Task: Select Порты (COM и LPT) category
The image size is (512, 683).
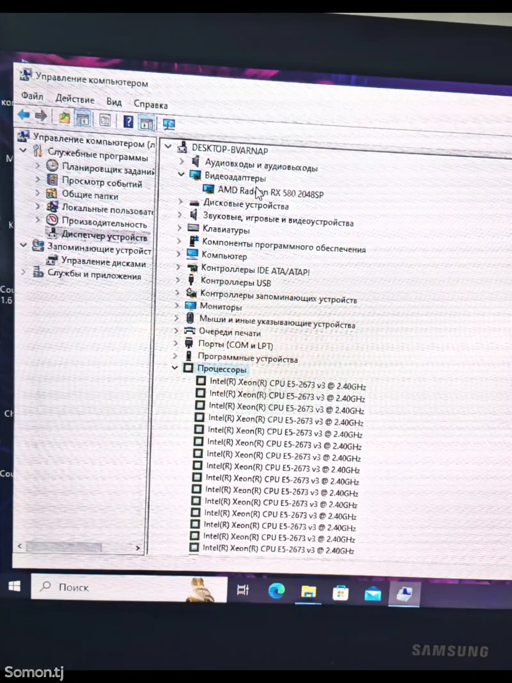Action: [x=235, y=345]
